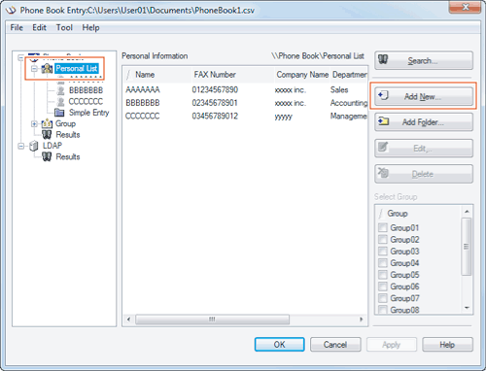Click the BBBBBBB contact icon in tree

point(60,90)
